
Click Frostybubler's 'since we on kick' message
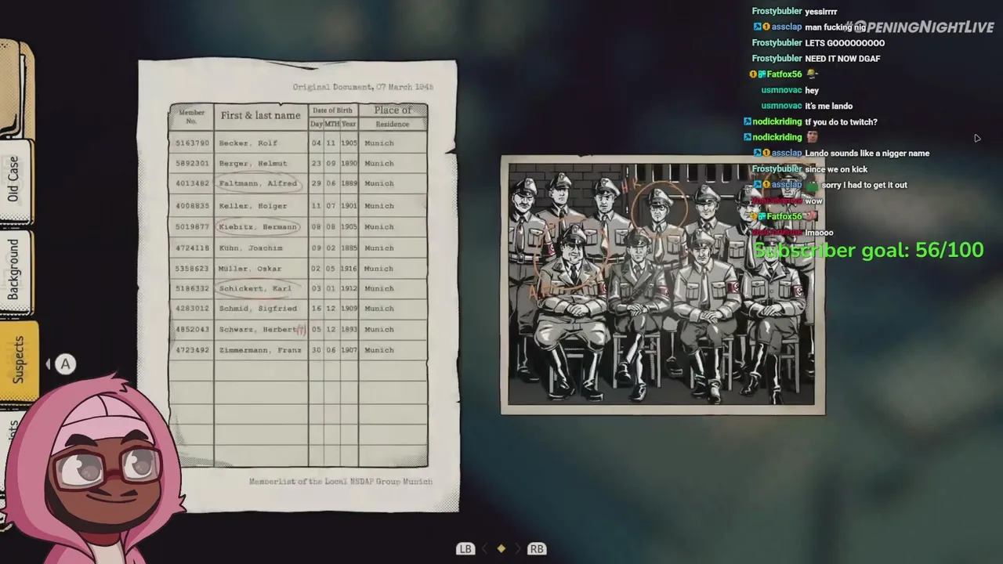coord(836,169)
